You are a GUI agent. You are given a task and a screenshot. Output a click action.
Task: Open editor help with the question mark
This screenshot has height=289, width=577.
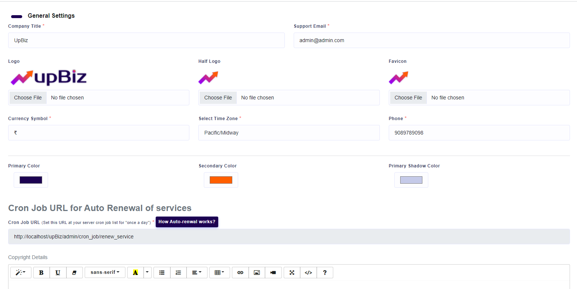tap(325, 272)
